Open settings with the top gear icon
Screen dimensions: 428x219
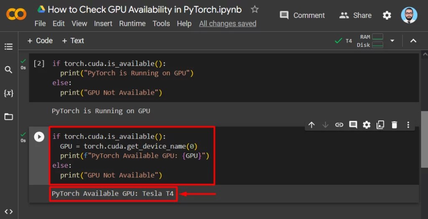click(x=387, y=15)
